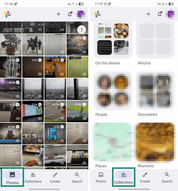
Task: Tap the plus icon in left phone screen
Action: (58, 14)
